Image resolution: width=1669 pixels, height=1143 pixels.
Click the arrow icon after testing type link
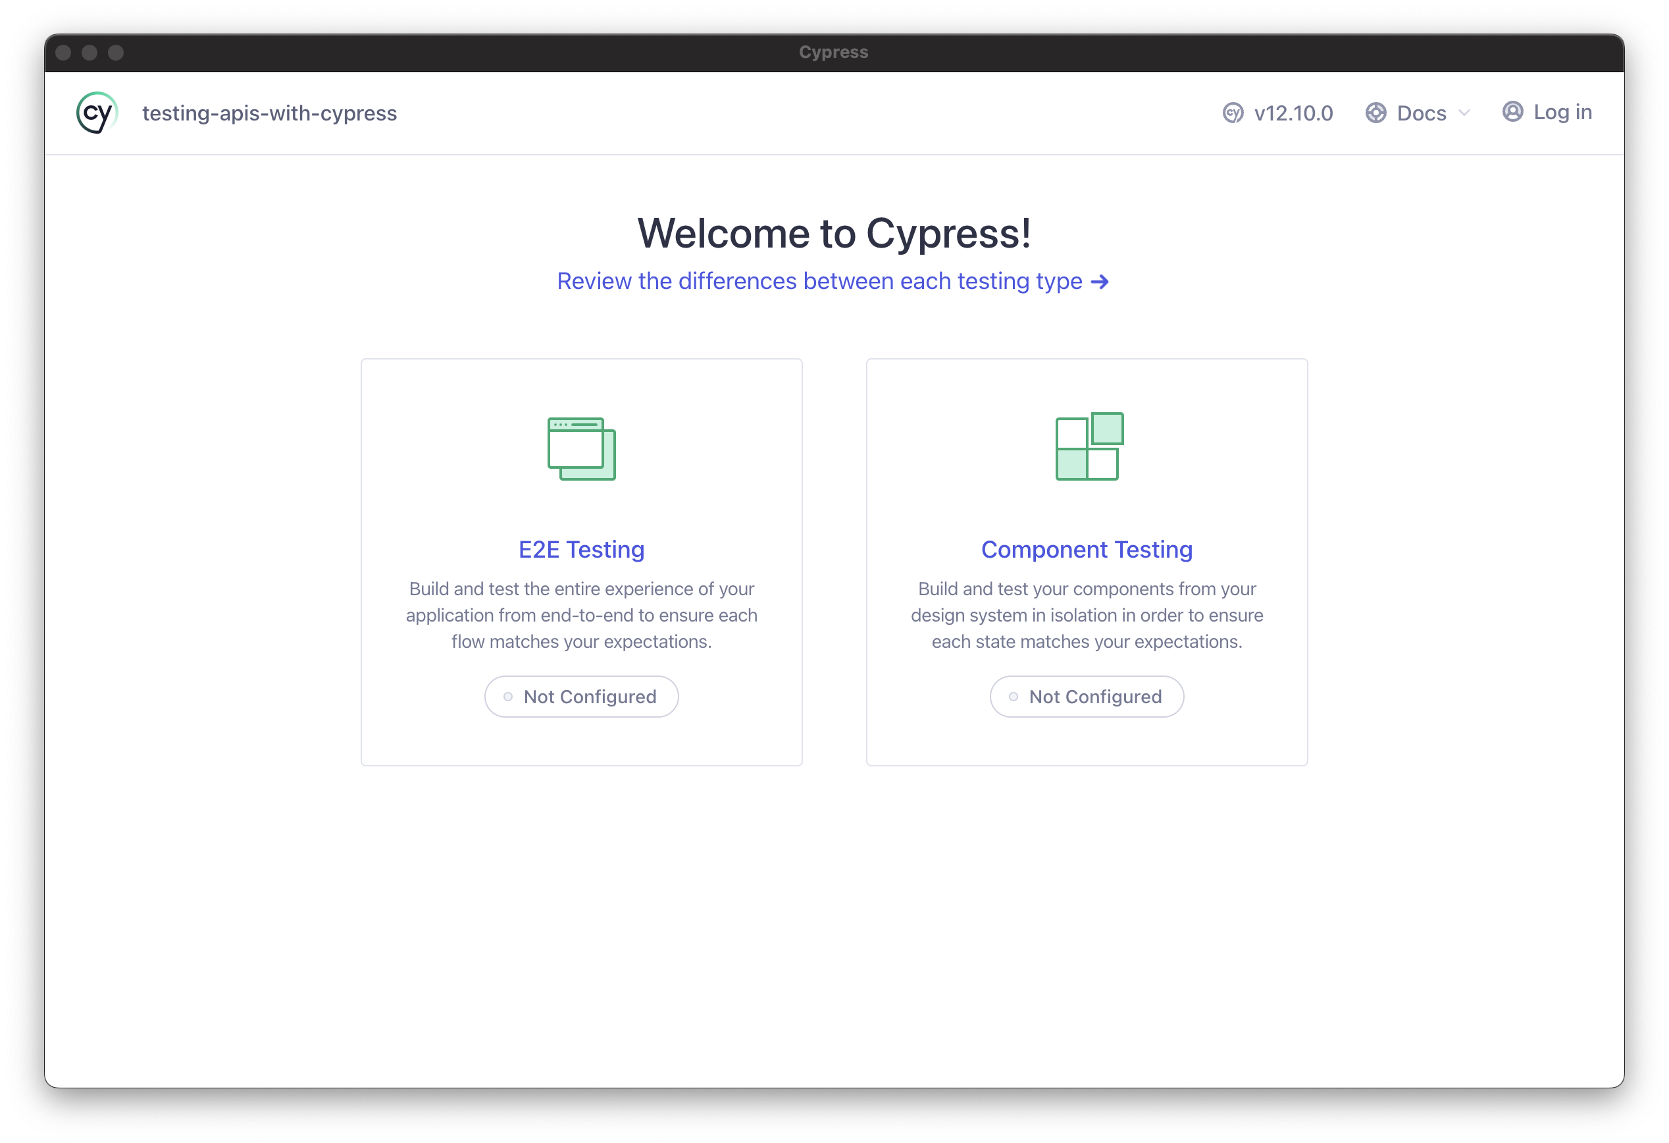(1100, 282)
